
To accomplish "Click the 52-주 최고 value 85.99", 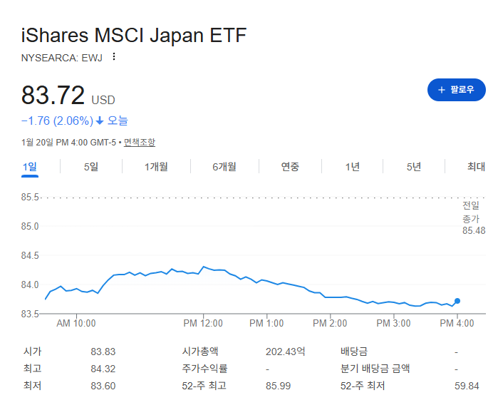I will pos(279,386).
